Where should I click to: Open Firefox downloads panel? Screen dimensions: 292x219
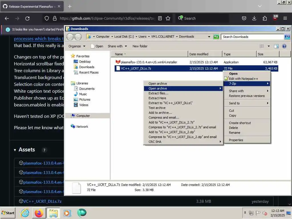[x=254, y=18]
